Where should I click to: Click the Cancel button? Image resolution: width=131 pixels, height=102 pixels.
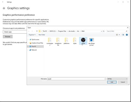[x=123, y=82]
